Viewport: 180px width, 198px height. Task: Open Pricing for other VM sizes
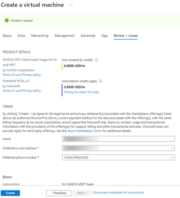[81, 92]
